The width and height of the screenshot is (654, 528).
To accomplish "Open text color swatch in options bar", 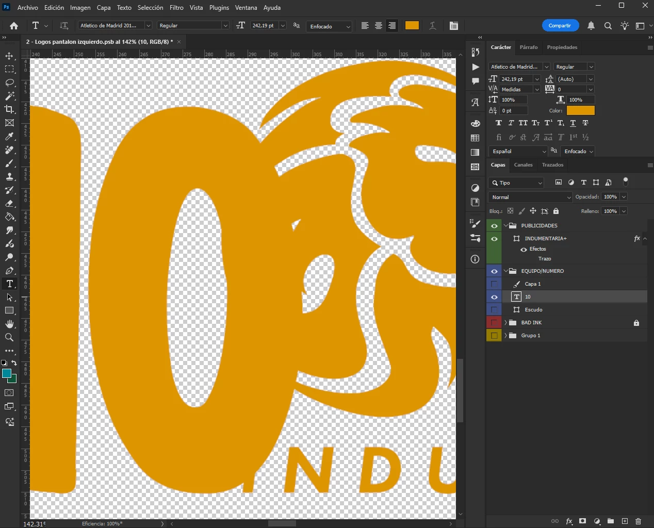I will 412,26.
